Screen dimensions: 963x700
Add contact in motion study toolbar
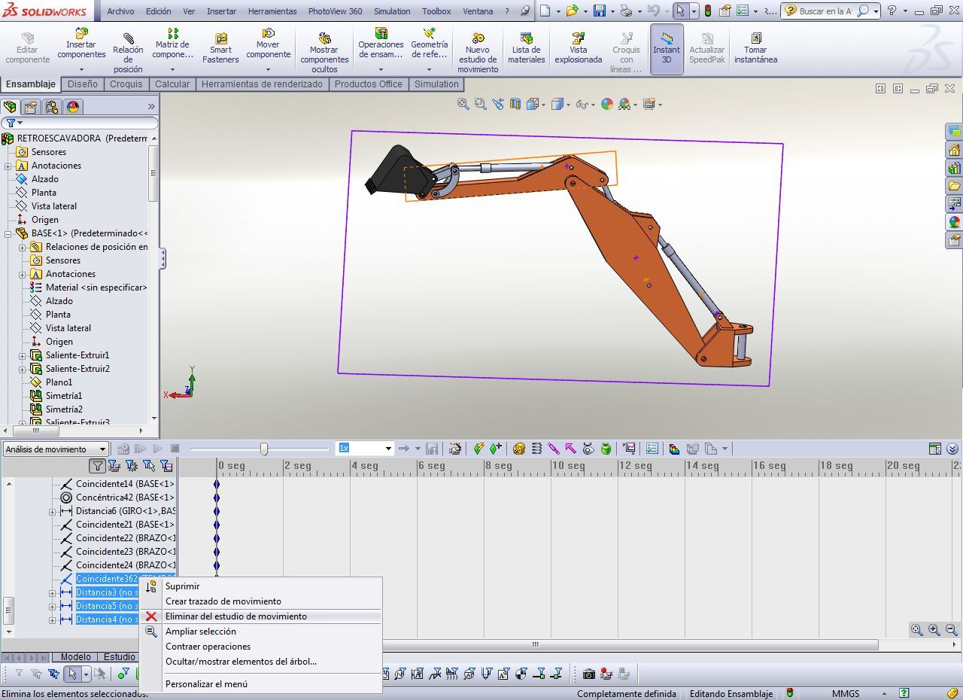[588, 449]
